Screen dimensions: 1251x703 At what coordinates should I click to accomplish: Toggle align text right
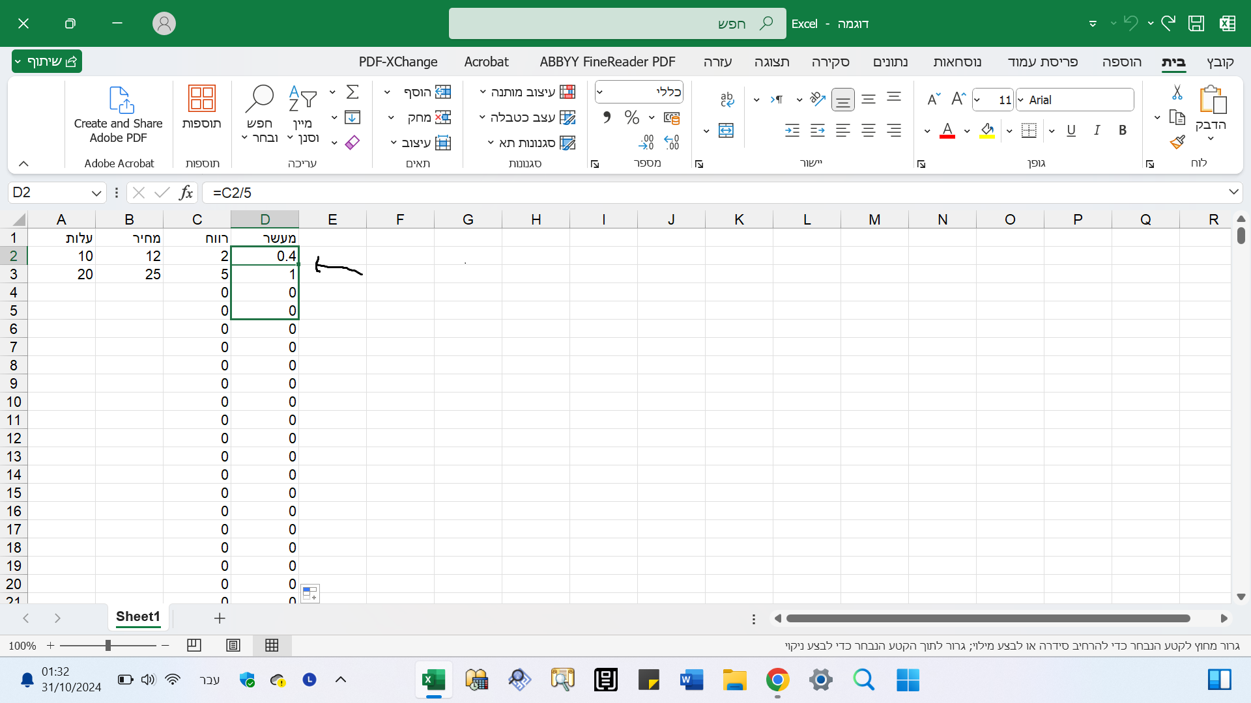(894, 130)
